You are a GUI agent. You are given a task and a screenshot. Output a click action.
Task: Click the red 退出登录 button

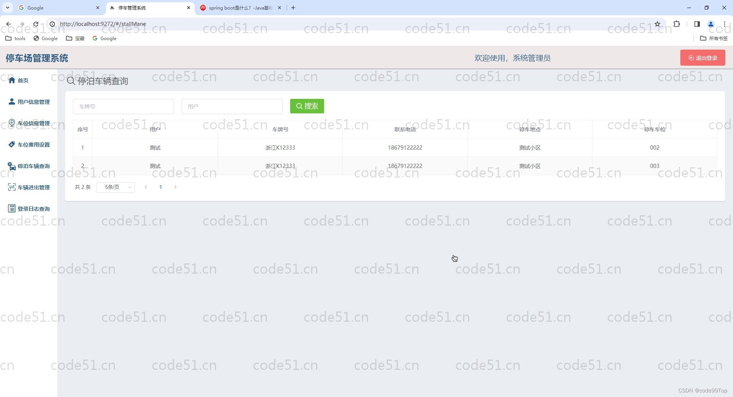click(702, 58)
